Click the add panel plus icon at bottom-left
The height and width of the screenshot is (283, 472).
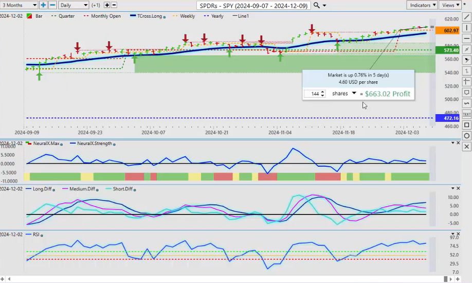(x=3, y=279)
